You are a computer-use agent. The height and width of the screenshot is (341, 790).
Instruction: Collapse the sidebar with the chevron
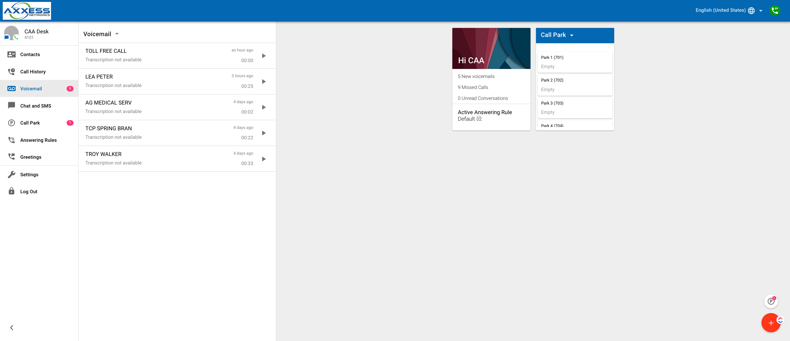tap(12, 328)
